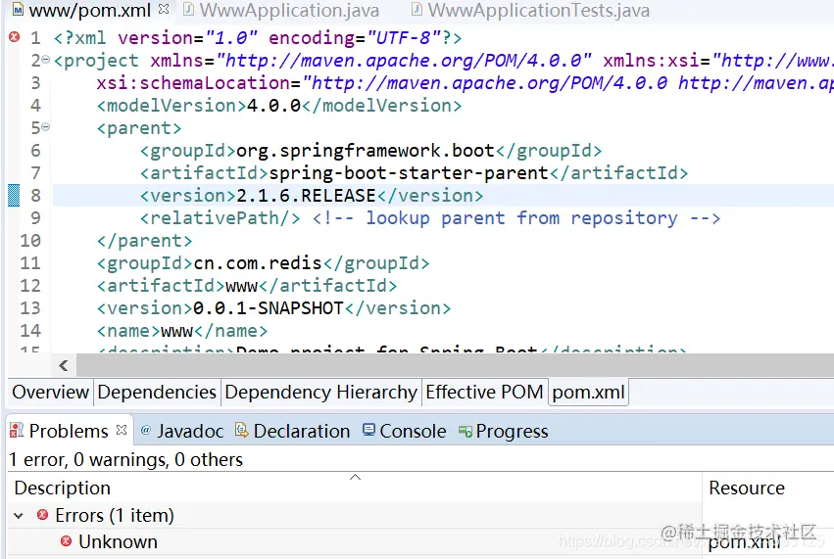834x559 pixels.
Task: Click the red error icon beside Unknown
Action: (66, 541)
